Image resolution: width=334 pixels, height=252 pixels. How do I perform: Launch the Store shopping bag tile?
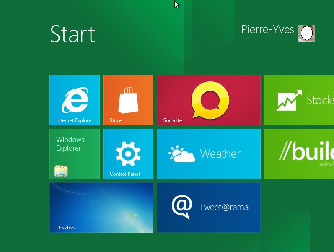(128, 100)
